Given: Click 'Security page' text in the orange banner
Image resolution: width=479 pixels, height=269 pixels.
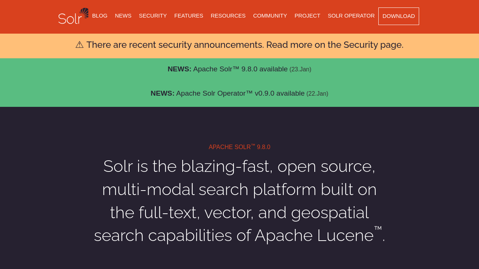Looking at the screenshot, I should (373, 45).
